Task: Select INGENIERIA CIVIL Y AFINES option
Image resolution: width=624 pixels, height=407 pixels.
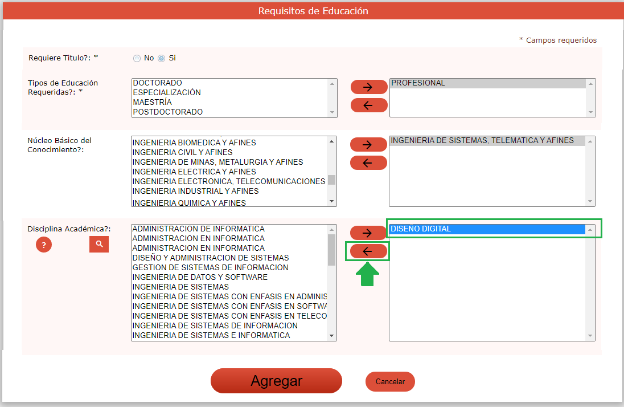Action: point(182,152)
